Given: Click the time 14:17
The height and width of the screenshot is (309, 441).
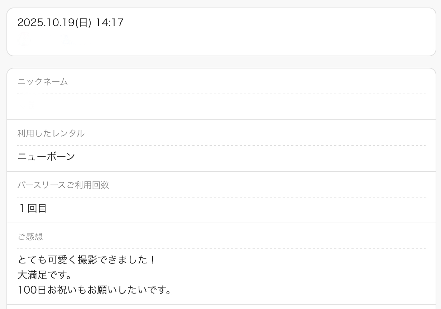Looking at the screenshot, I should (110, 23).
